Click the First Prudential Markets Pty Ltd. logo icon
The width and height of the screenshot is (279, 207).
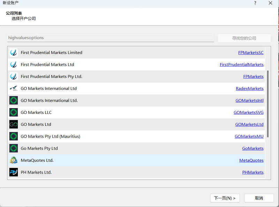(x=14, y=76)
